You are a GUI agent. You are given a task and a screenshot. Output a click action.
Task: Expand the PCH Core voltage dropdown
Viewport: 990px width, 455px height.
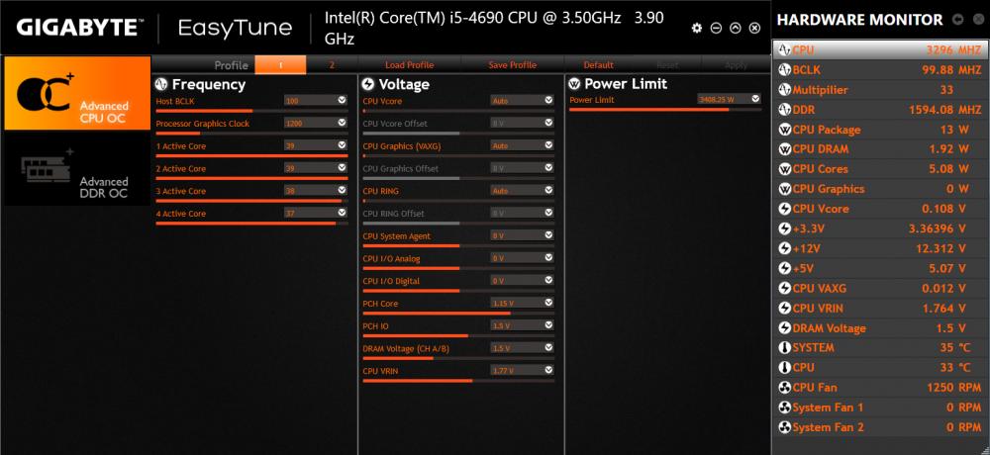click(x=548, y=303)
